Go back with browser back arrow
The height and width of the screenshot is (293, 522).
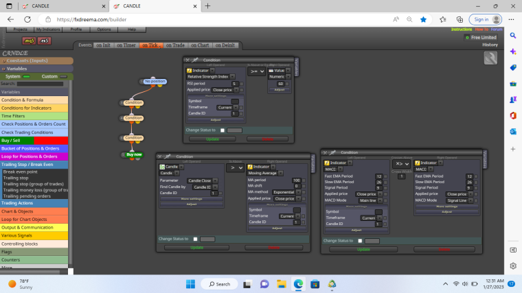[11, 20]
